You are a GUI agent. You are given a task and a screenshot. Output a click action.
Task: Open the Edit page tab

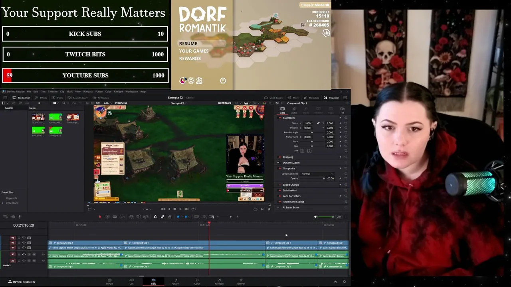[x=153, y=282]
